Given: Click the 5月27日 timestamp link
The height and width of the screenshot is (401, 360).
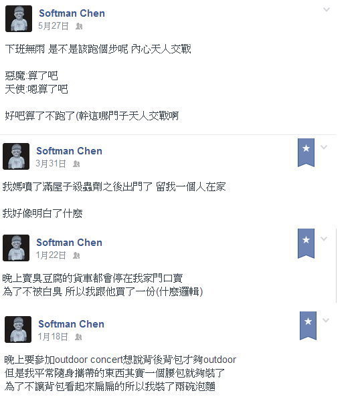Looking at the screenshot, I should 54,26.
